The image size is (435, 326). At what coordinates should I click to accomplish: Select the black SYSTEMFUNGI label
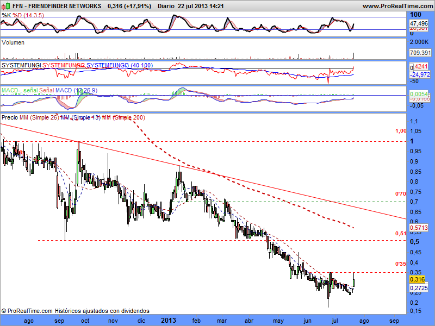(x=21, y=65)
